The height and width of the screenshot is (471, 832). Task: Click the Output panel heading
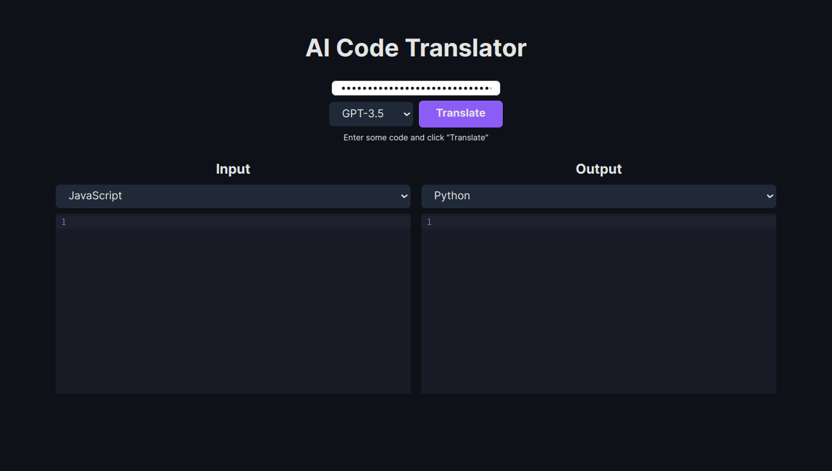598,169
